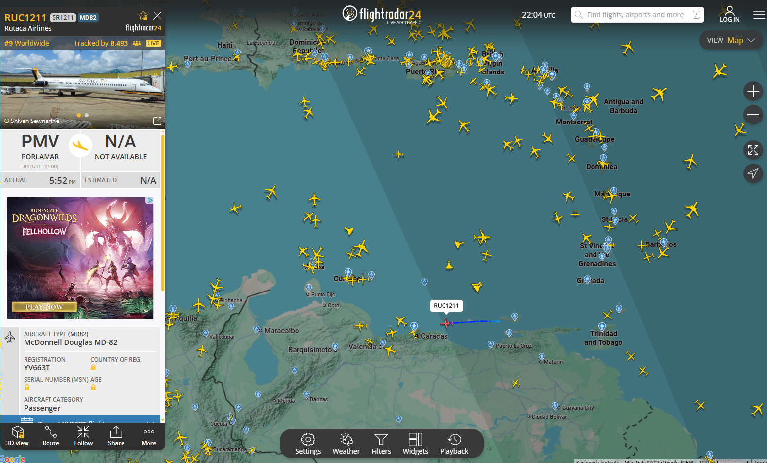The width and height of the screenshot is (767, 463).
Task: Click the airport pin next to Maracaibo
Action: 256,329
